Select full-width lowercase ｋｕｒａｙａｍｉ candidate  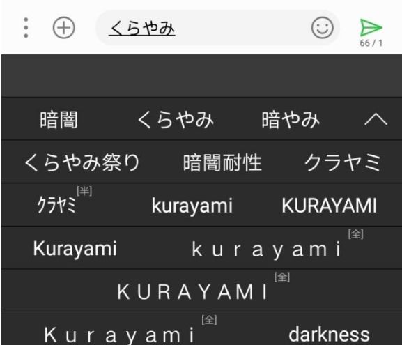click(267, 250)
